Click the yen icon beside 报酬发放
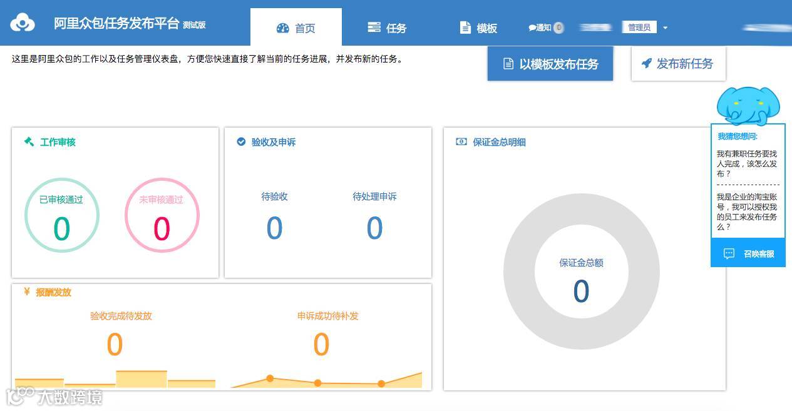The image size is (792, 411). [27, 292]
